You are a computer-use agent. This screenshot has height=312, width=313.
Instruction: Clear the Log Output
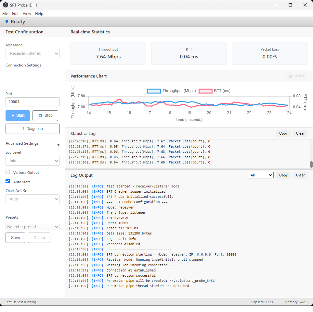(x=300, y=175)
